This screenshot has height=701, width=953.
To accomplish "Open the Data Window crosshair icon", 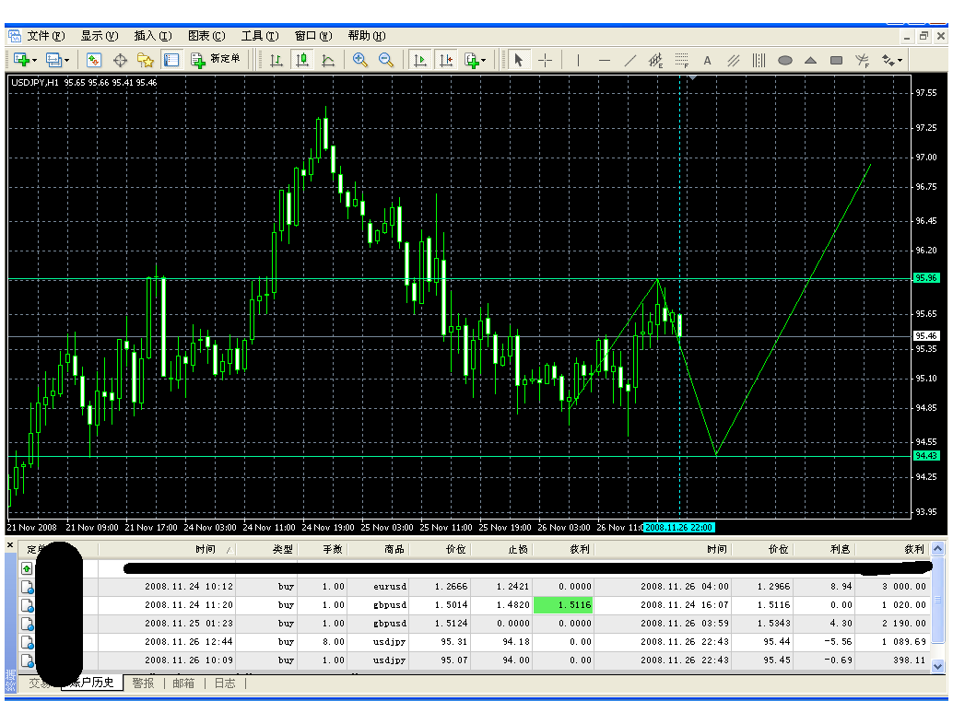I will tap(120, 60).
